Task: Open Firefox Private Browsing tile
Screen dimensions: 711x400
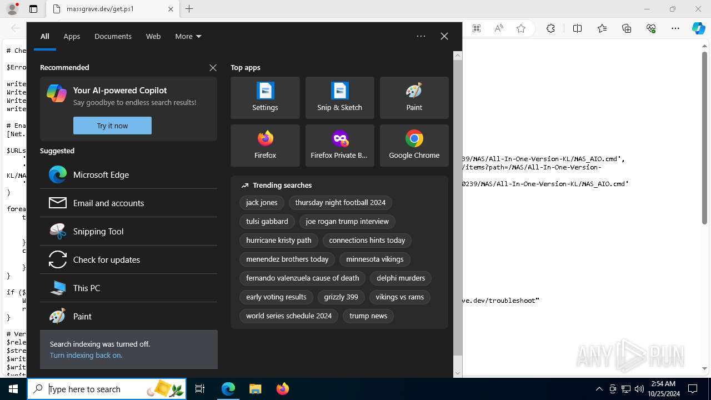Action: (x=339, y=146)
